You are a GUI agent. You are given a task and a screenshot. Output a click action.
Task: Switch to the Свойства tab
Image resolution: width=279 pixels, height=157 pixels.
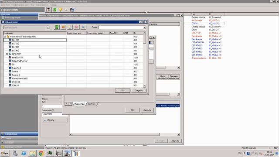pyautogui.click(x=92, y=104)
